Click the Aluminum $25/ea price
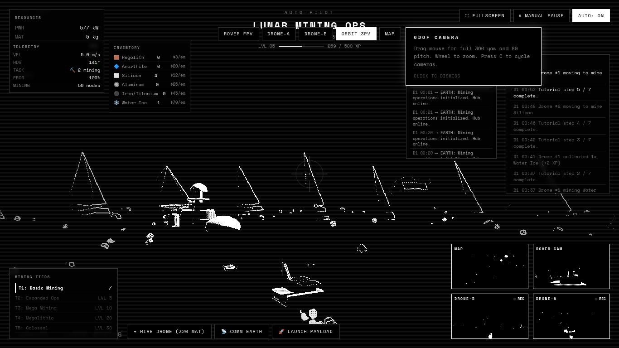This screenshot has height=348, width=619. coord(178,85)
